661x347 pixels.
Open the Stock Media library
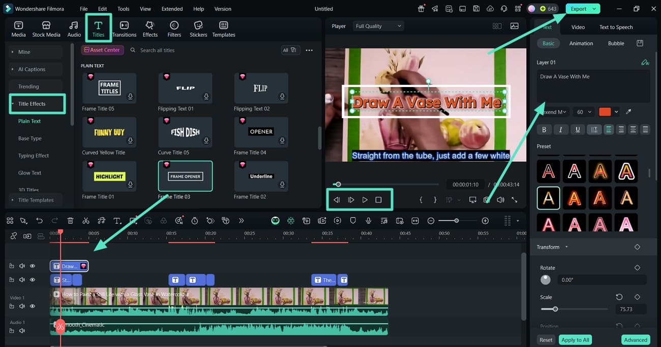46,29
